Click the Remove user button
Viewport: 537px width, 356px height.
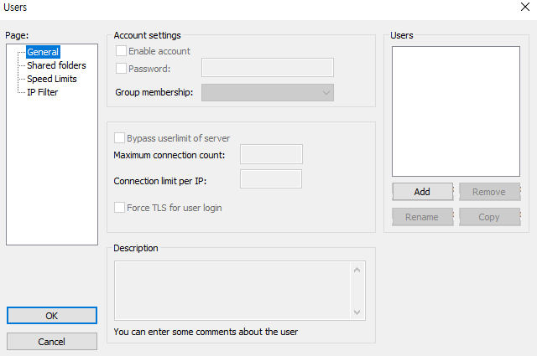point(489,192)
